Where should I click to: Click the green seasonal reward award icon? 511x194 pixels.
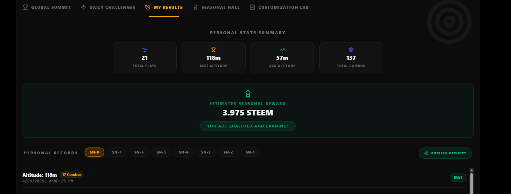(x=248, y=94)
